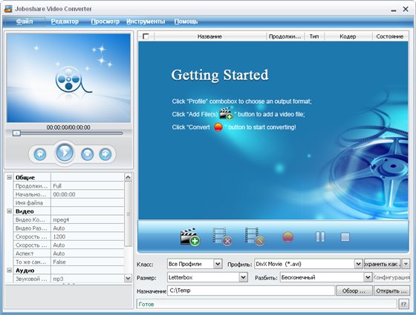416x315 pixels.
Task: Open the Размер Letterbox dropdown
Action: click(x=244, y=277)
